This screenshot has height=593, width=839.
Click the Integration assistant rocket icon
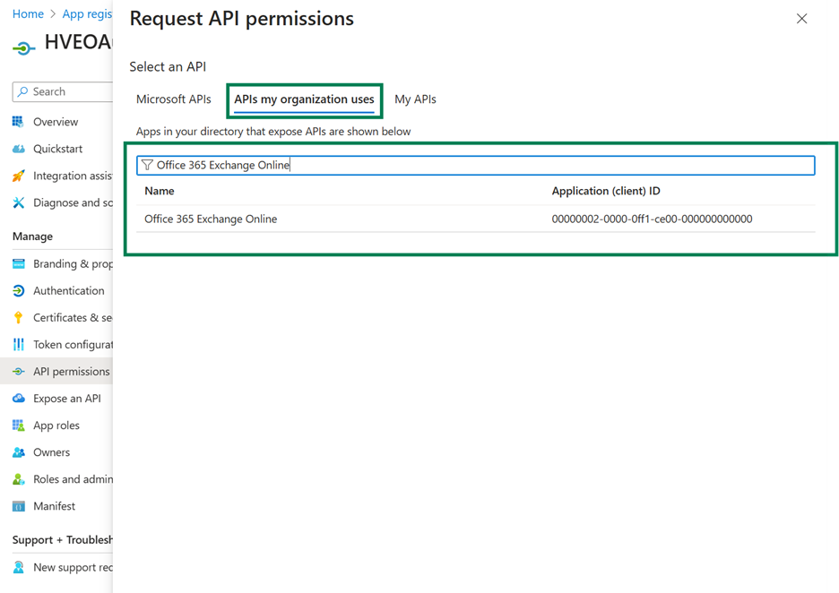[18, 176]
